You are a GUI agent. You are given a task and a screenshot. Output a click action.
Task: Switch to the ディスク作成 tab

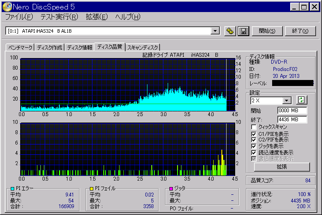click(x=49, y=47)
